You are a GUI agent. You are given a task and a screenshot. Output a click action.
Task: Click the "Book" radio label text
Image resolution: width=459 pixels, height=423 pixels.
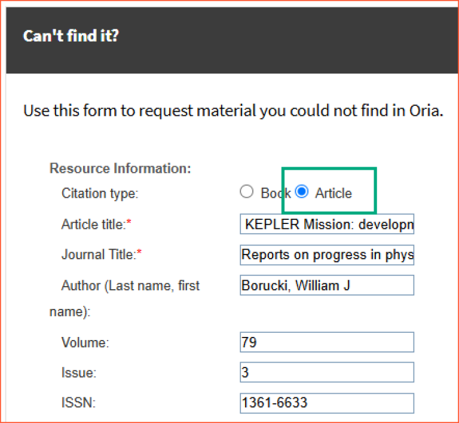pos(274,193)
